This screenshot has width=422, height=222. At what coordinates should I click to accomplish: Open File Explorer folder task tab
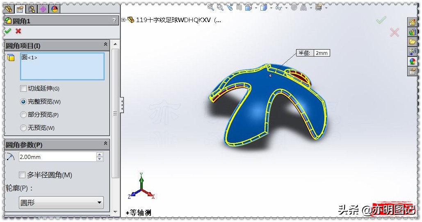point(412,42)
